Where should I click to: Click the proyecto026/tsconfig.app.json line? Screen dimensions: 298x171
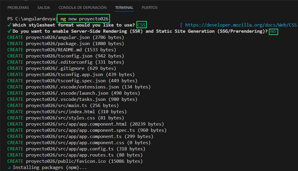[71, 75]
